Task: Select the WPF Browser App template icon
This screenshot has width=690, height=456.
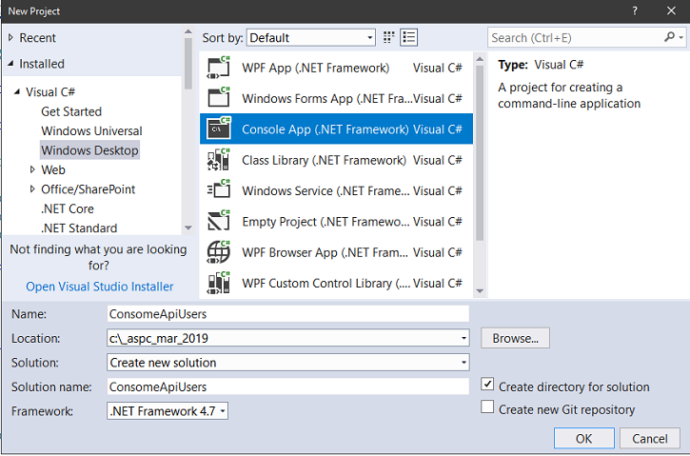Action: point(219,251)
